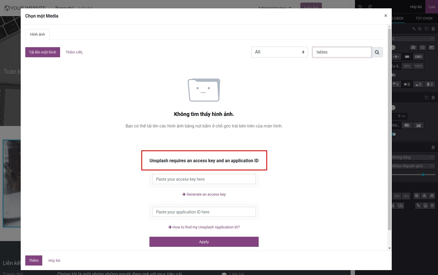
Task: Turn on the second panel toggle switch
Action: (393, 107)
